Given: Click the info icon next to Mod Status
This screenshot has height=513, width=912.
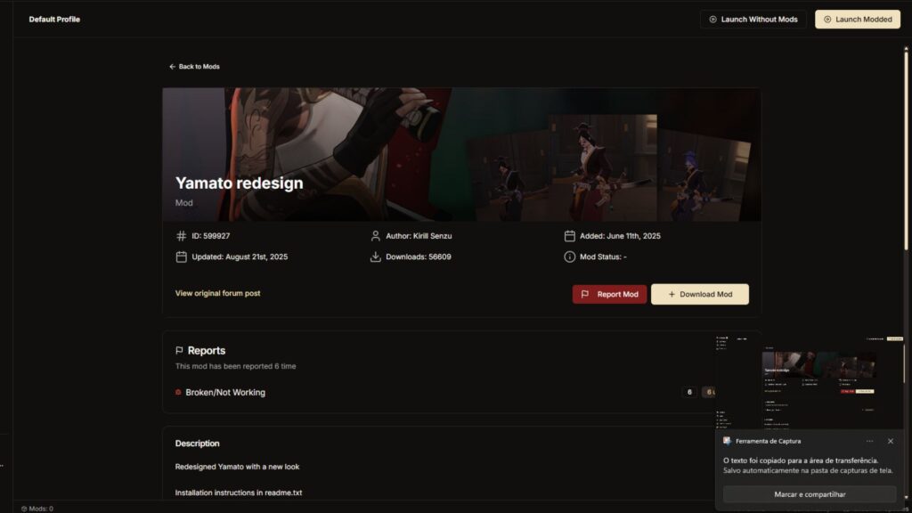Looking at the screenshot, I should [x=570, y=256].
